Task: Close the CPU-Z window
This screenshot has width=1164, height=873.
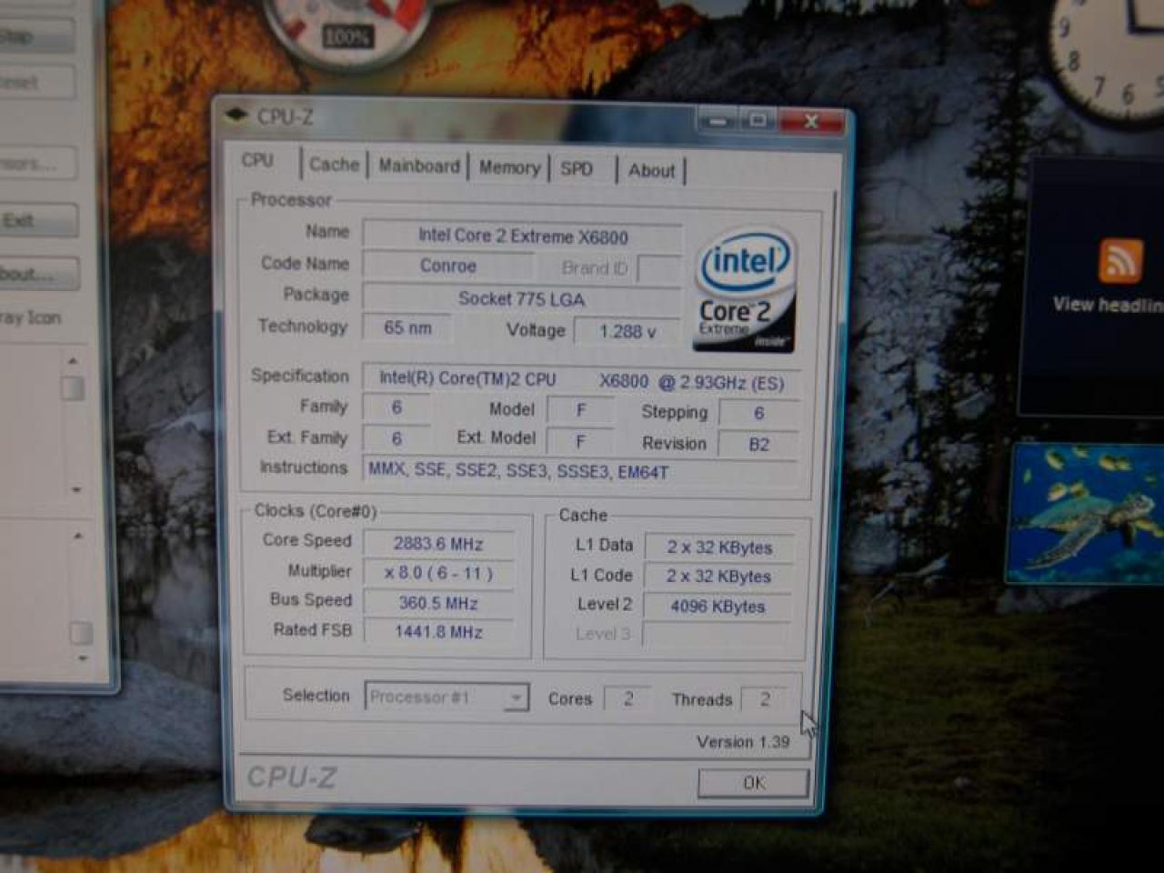Action: (810, 120)
